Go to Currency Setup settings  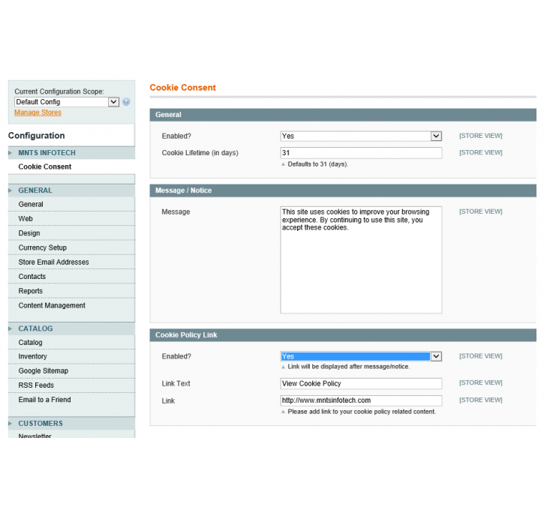click(43, 247)
